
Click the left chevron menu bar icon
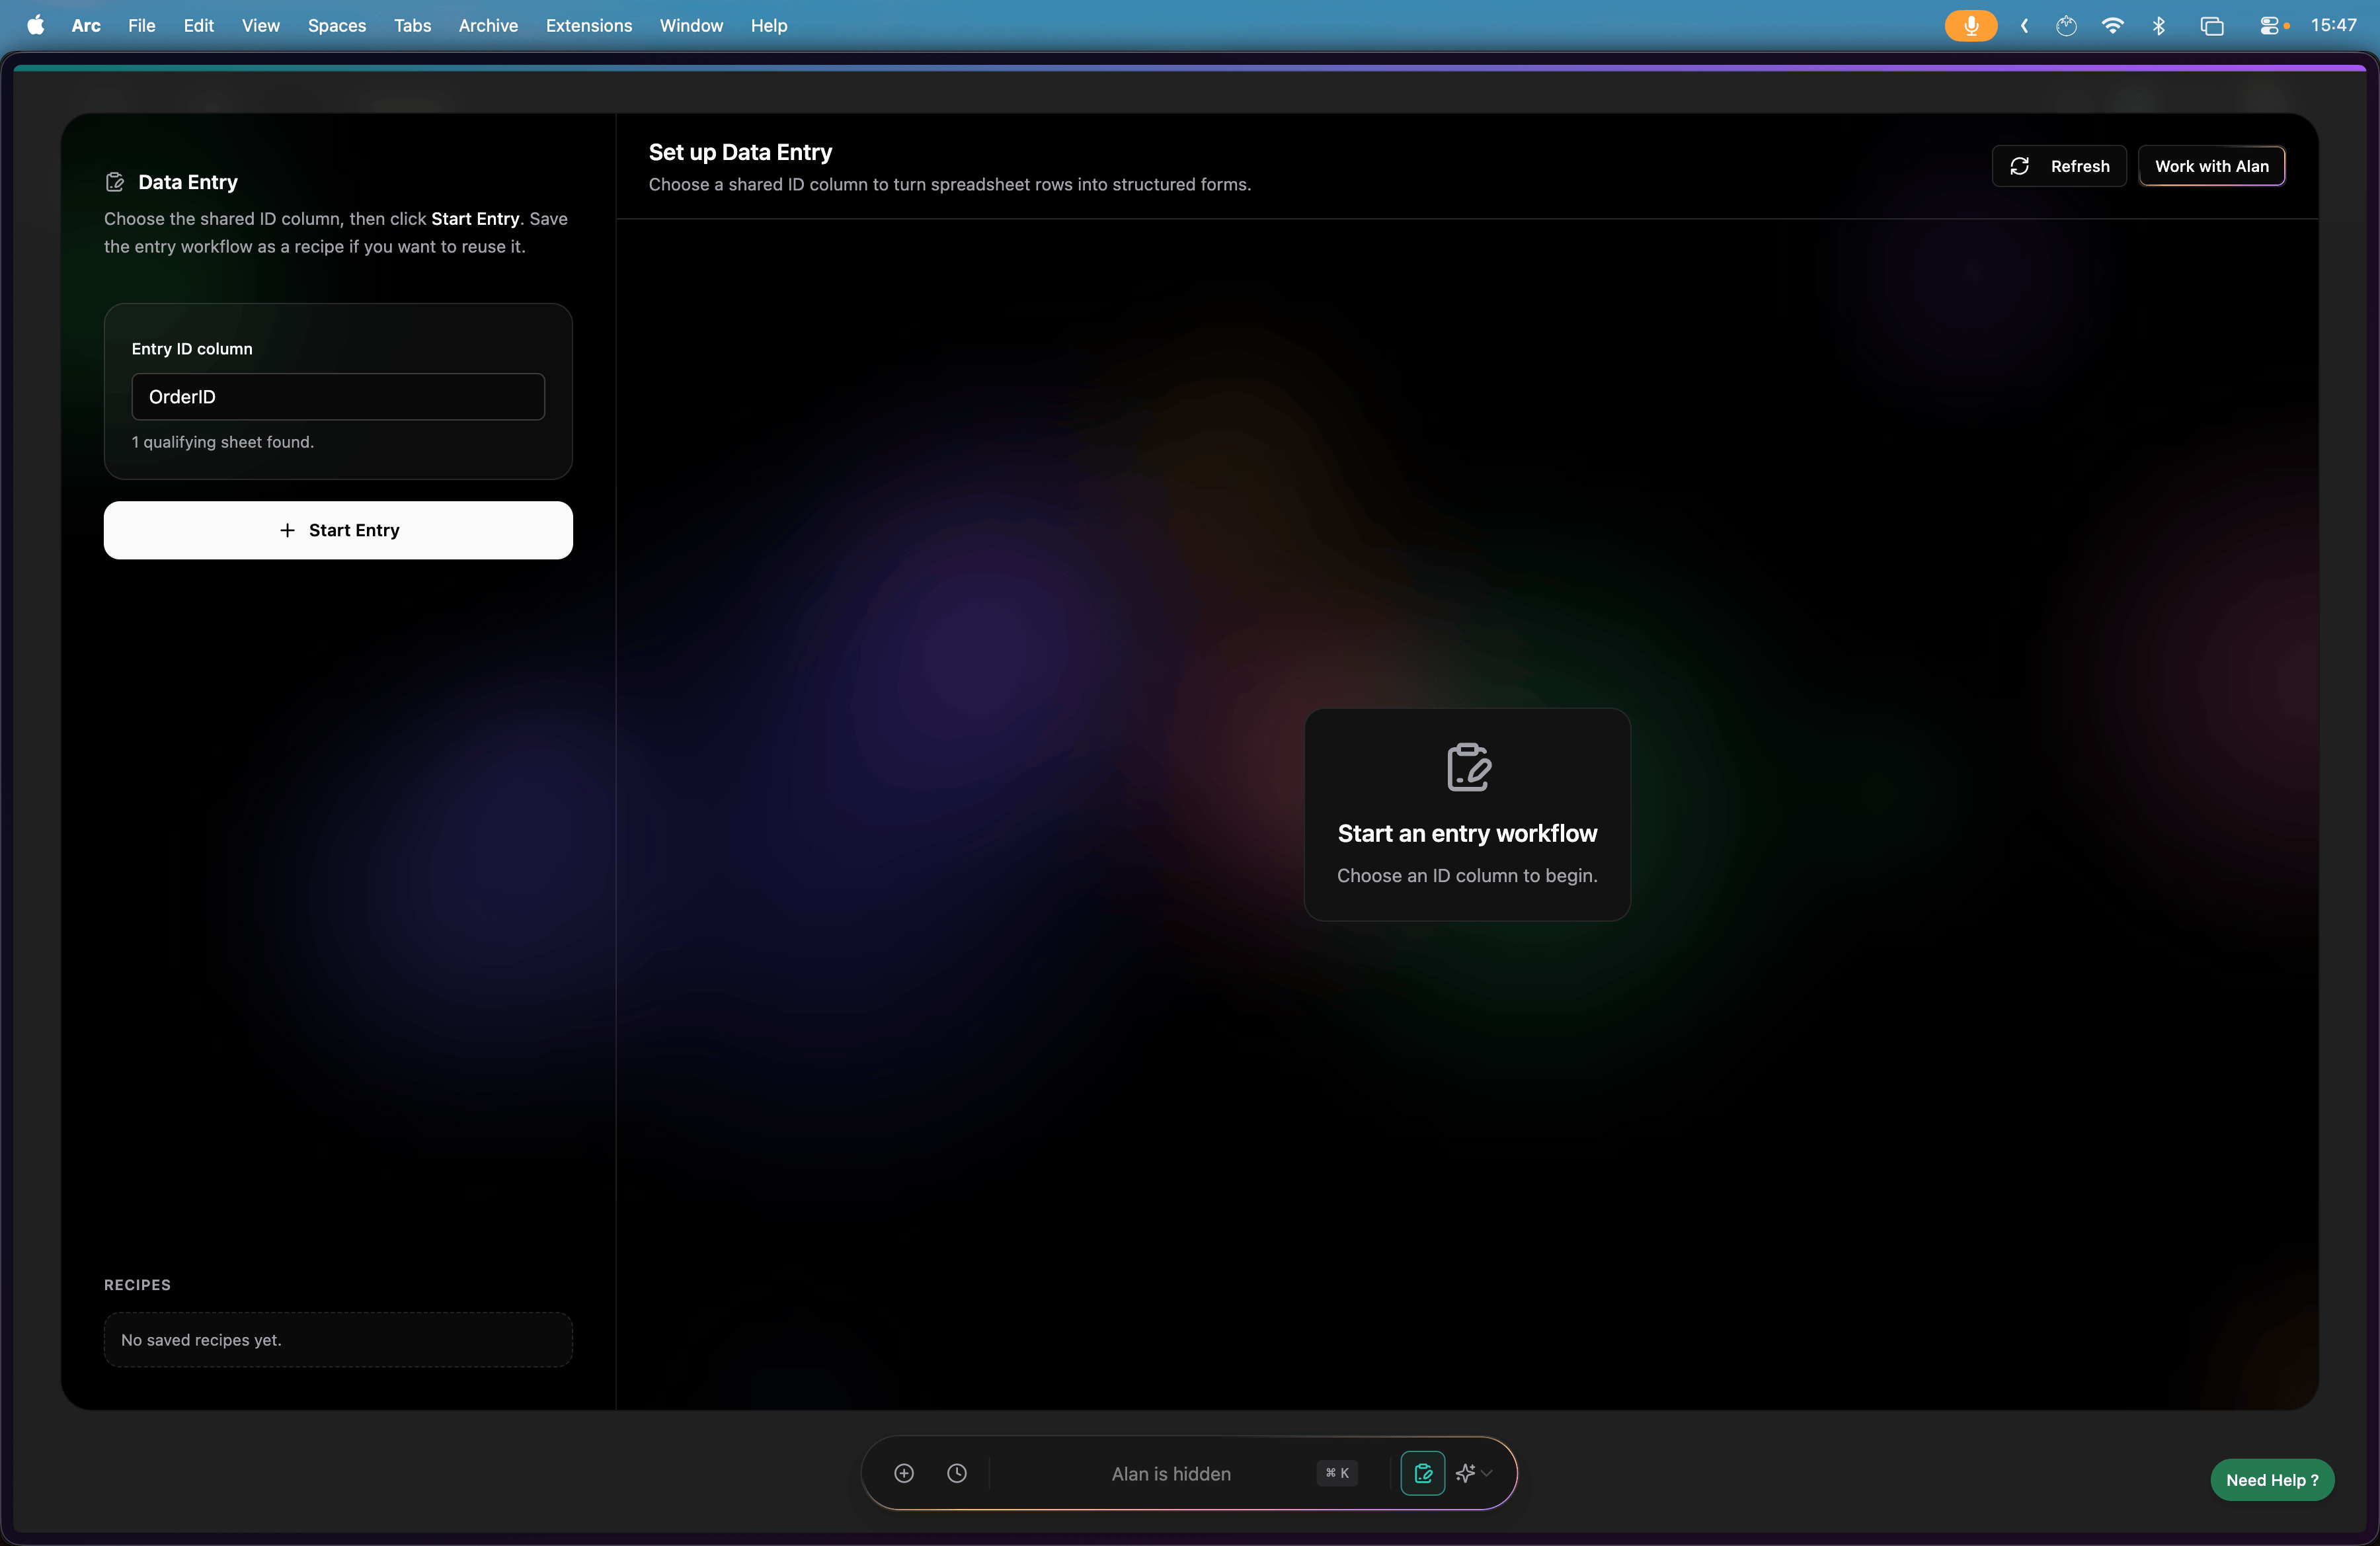point(2024,25)
